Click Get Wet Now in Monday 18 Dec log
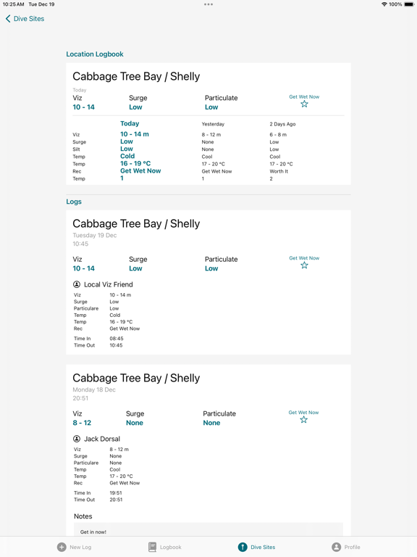The image size is (417, 557). [x=303, y=413]
